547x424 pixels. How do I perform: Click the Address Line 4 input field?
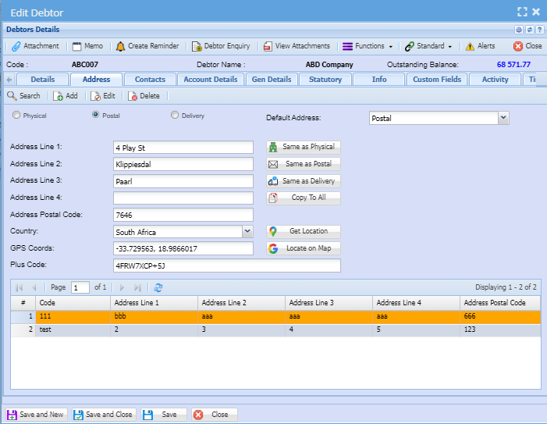(x=183, y=198)
